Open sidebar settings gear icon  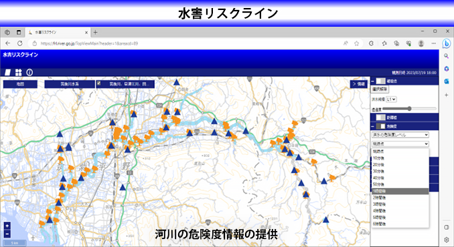tap(446, 240)
